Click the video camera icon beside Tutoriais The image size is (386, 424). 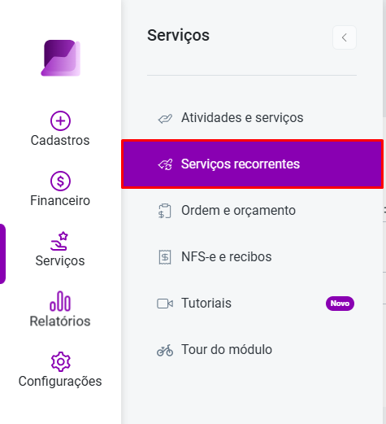pyautogui.click(x=165, y=304)
